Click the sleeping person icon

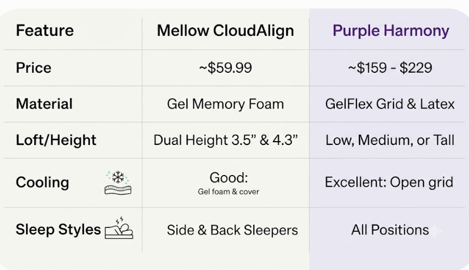[x=119, y=228]
